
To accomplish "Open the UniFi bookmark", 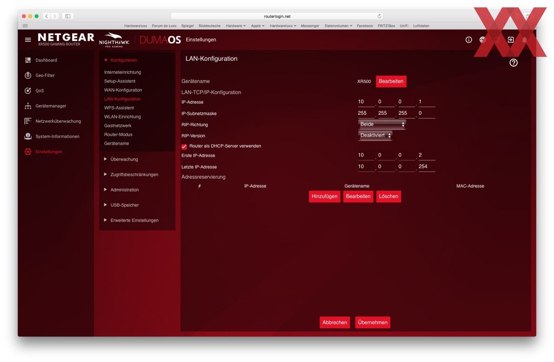I will click(x=404, y=26).
